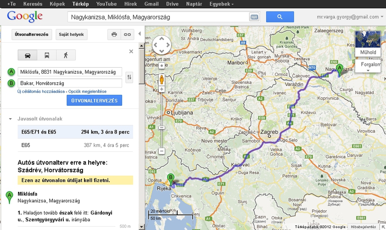Click green marker B near Rijeka

pos(171,179)
